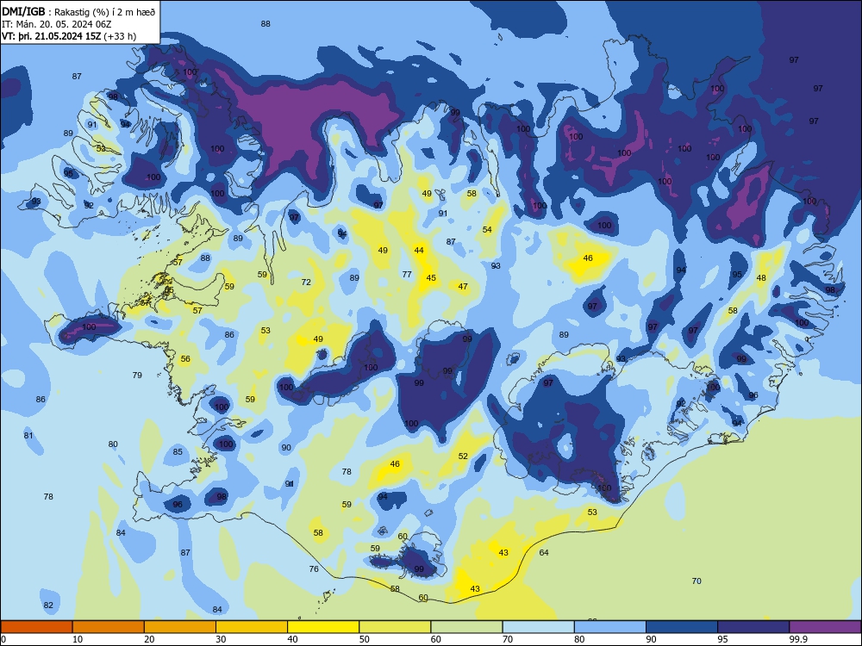Viewport: 862px width, 646px height.
Task: Click the dark blue 90–95 legend swatch
Action: 682,627
